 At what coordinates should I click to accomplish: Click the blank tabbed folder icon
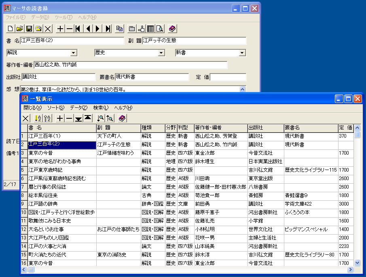[x=132, y=29]
